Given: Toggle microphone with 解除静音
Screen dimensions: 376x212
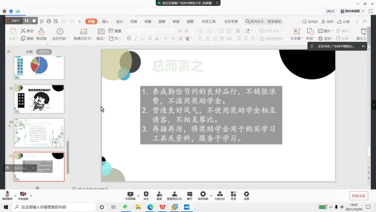Looking at the screenshot, I should [7, 194].
